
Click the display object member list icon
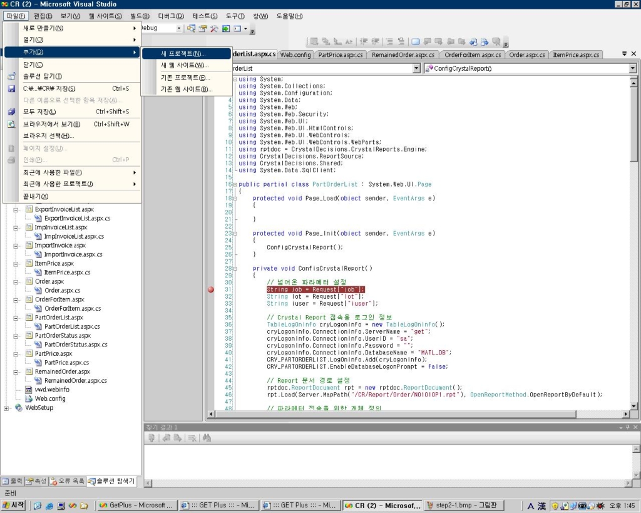(314, 41)
